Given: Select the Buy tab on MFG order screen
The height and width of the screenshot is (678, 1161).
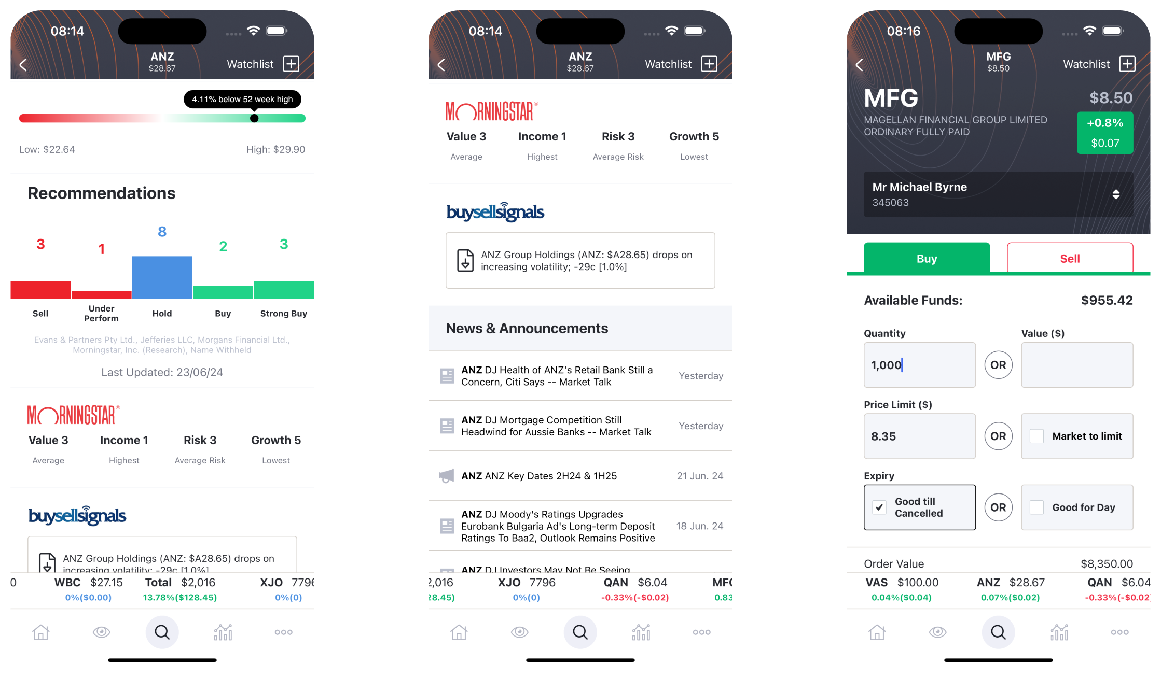Looking at the screenshot, I should coord(926,258).
